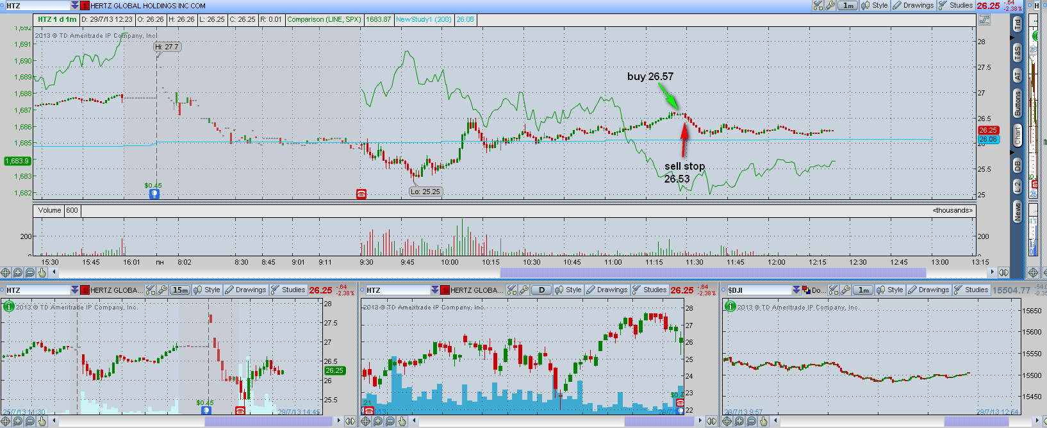Open the AT side panel tab

click(1017, 76)
